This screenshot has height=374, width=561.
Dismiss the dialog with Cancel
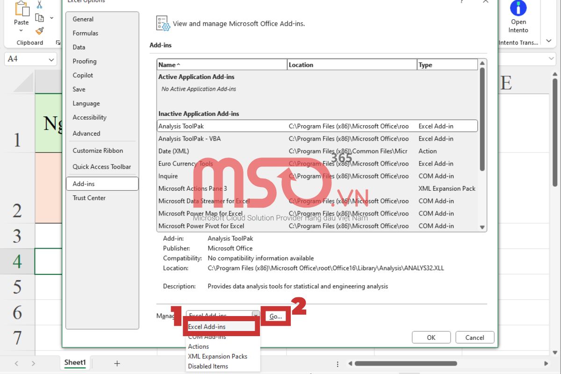point(475,338)
